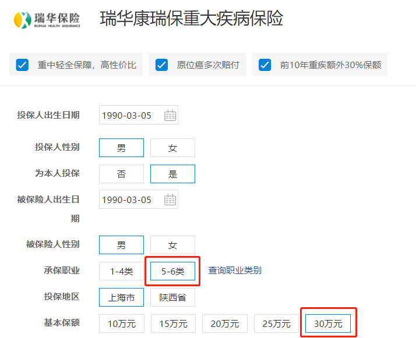Choose 是 for 为本人投保
The width and height of the screenshot is (416, 338).
tap(172, 174)
